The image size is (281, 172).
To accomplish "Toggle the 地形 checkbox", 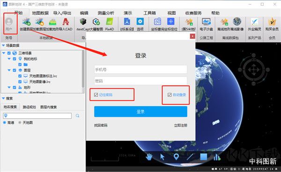I will click(x=15, y=87).
